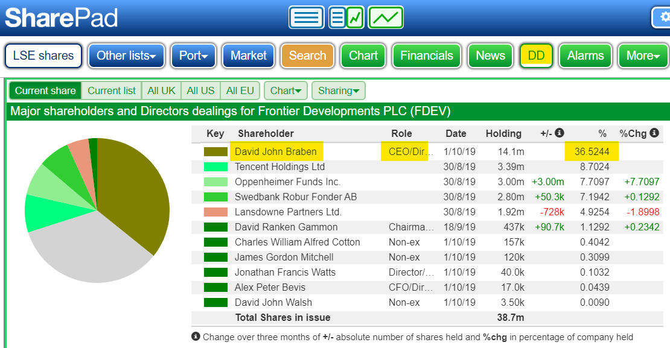Open the News view

point(491,55)
